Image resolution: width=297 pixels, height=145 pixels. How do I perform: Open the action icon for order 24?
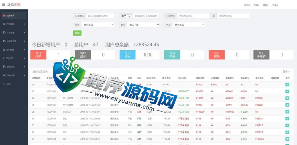click(x=287, y=119)
